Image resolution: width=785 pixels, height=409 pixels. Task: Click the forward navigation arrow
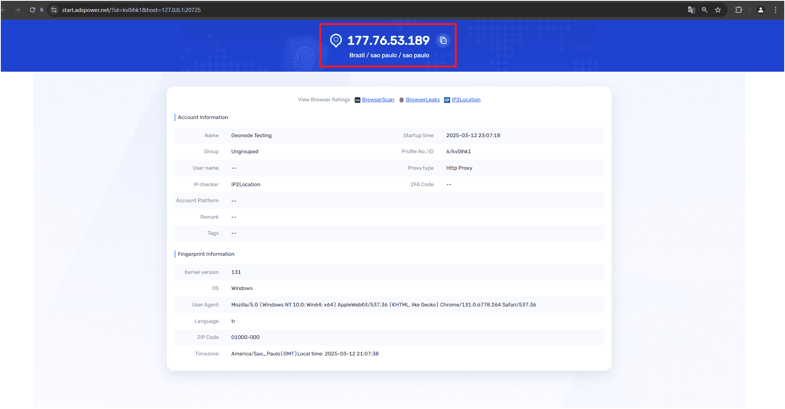17,9
